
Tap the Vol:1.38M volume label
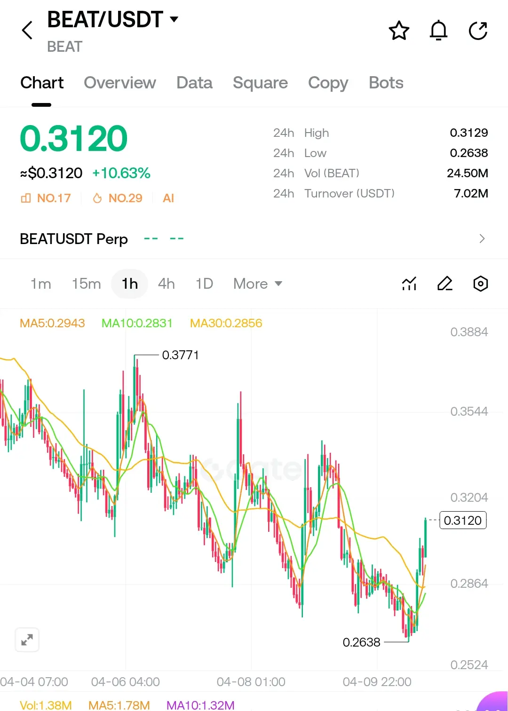(x=46, y=705)
